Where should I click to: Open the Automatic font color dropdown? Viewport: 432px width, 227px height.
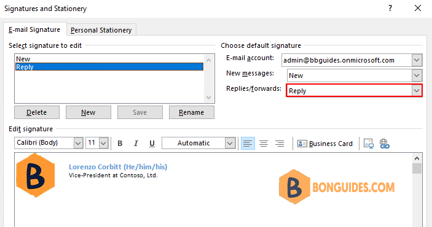tap(230, 143)
